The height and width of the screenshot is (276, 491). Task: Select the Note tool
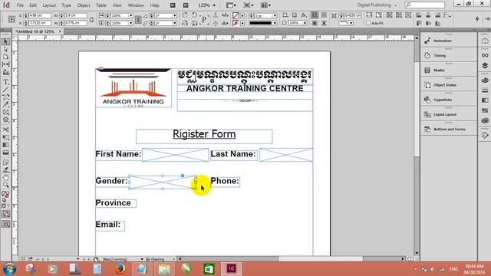click(x=5, y=163)
